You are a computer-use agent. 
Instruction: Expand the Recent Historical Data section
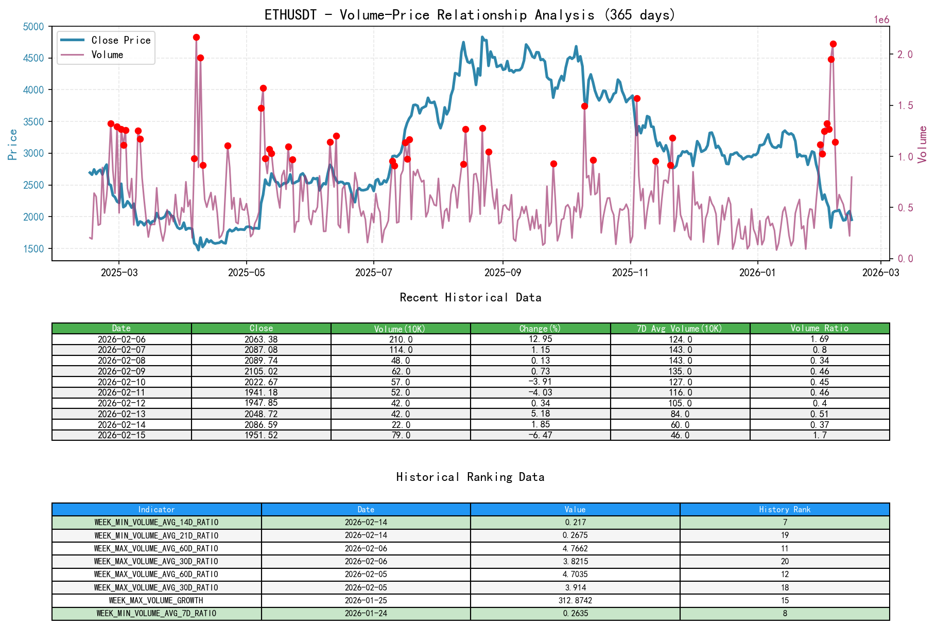pyautogui.click(x=469, y=297)
